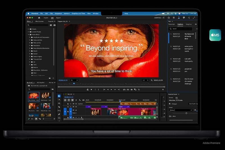225x150 pixels.
Task: Step back one frame
Action: coord(108,89)
